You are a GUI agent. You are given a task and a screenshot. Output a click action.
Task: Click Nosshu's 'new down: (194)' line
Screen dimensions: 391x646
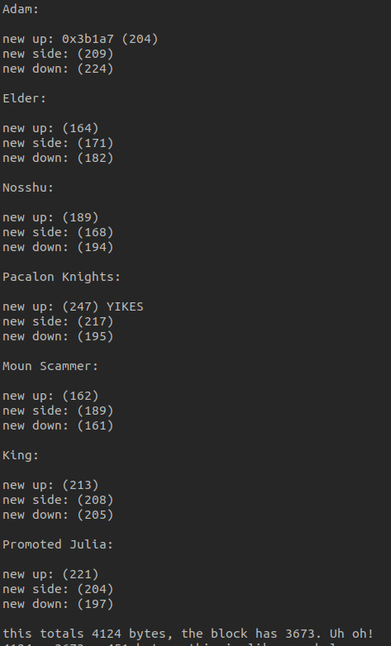point(58,247)
